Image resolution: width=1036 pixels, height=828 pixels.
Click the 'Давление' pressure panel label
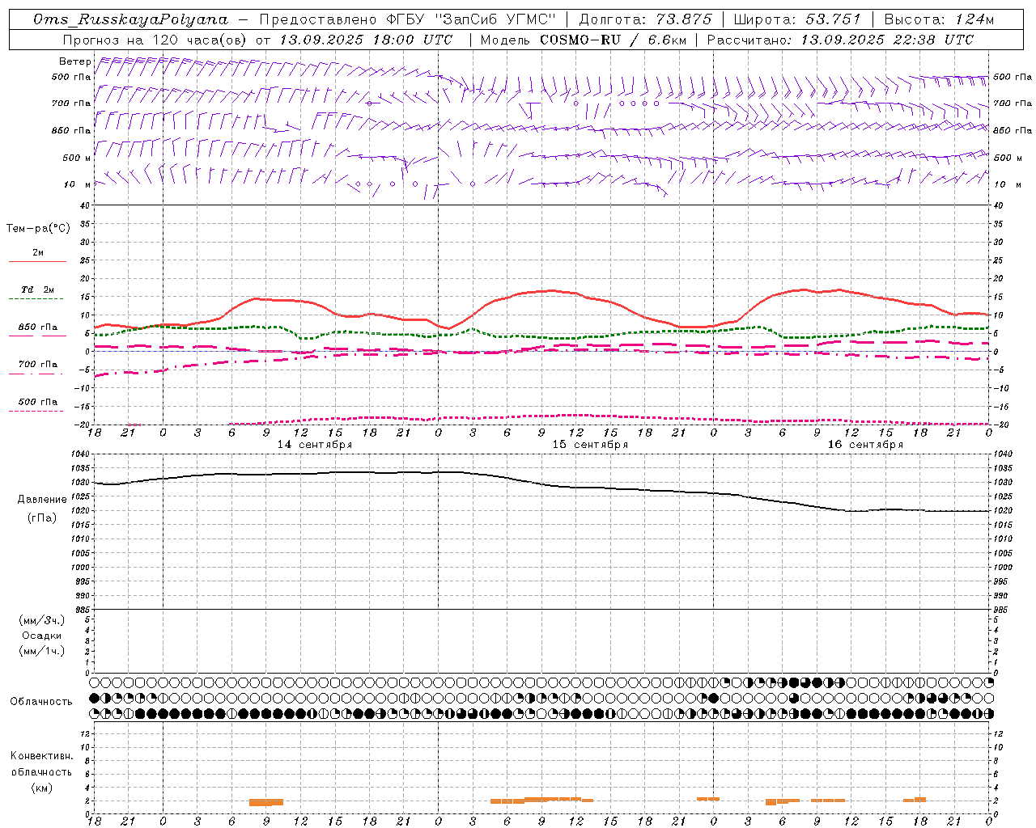[42, 500]
